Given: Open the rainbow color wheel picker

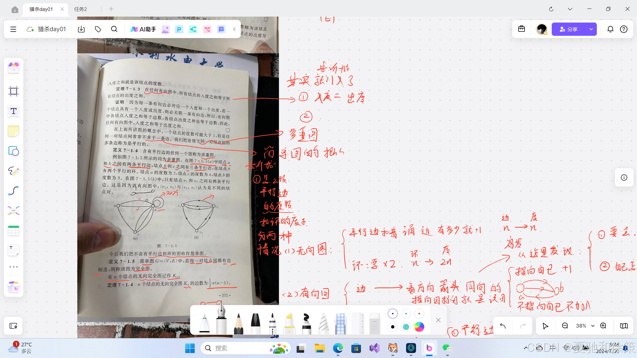Looking at the screenshot, I should pyautogui.click(x=419, y=327).
